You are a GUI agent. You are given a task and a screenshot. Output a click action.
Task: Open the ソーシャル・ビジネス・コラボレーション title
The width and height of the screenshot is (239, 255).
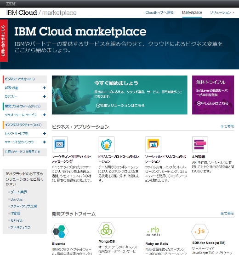(165, 159)
